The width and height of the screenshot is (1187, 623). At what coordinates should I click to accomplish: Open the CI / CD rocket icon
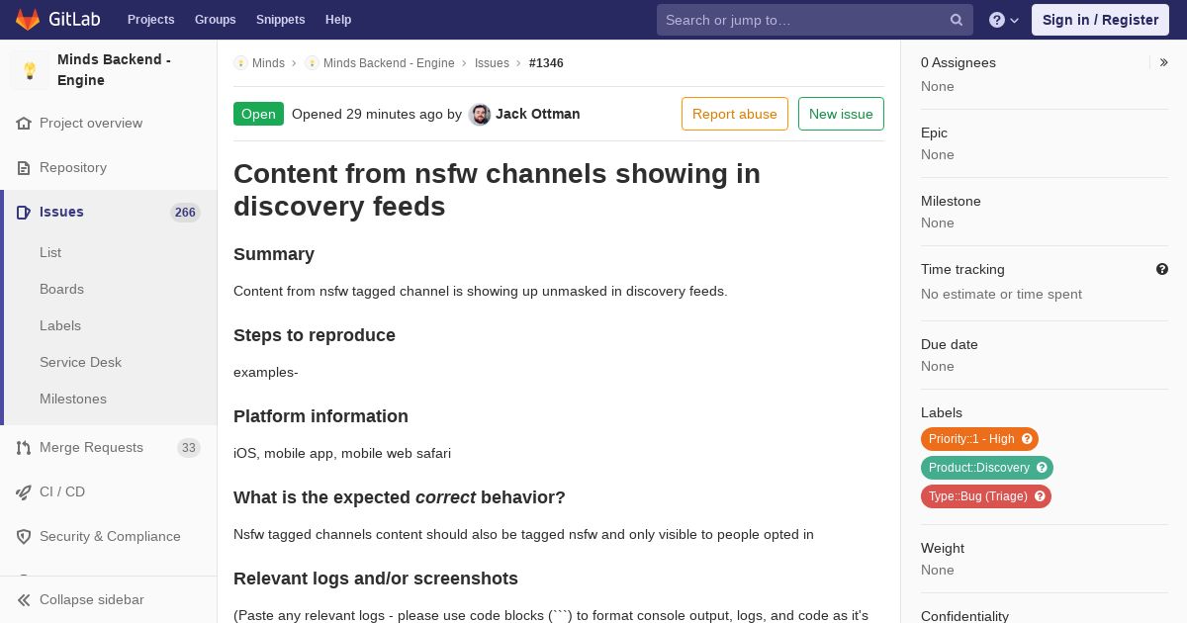point(24,492)
